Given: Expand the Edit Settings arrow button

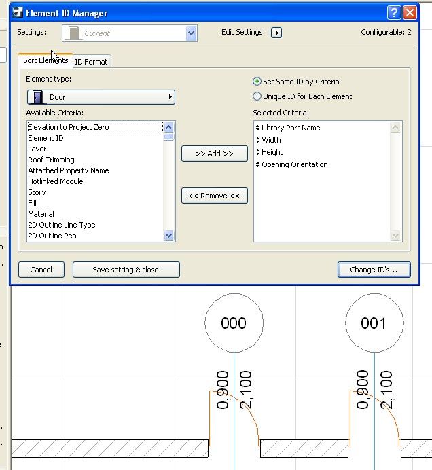Looking at the screenshot, I should click(276, 33).
